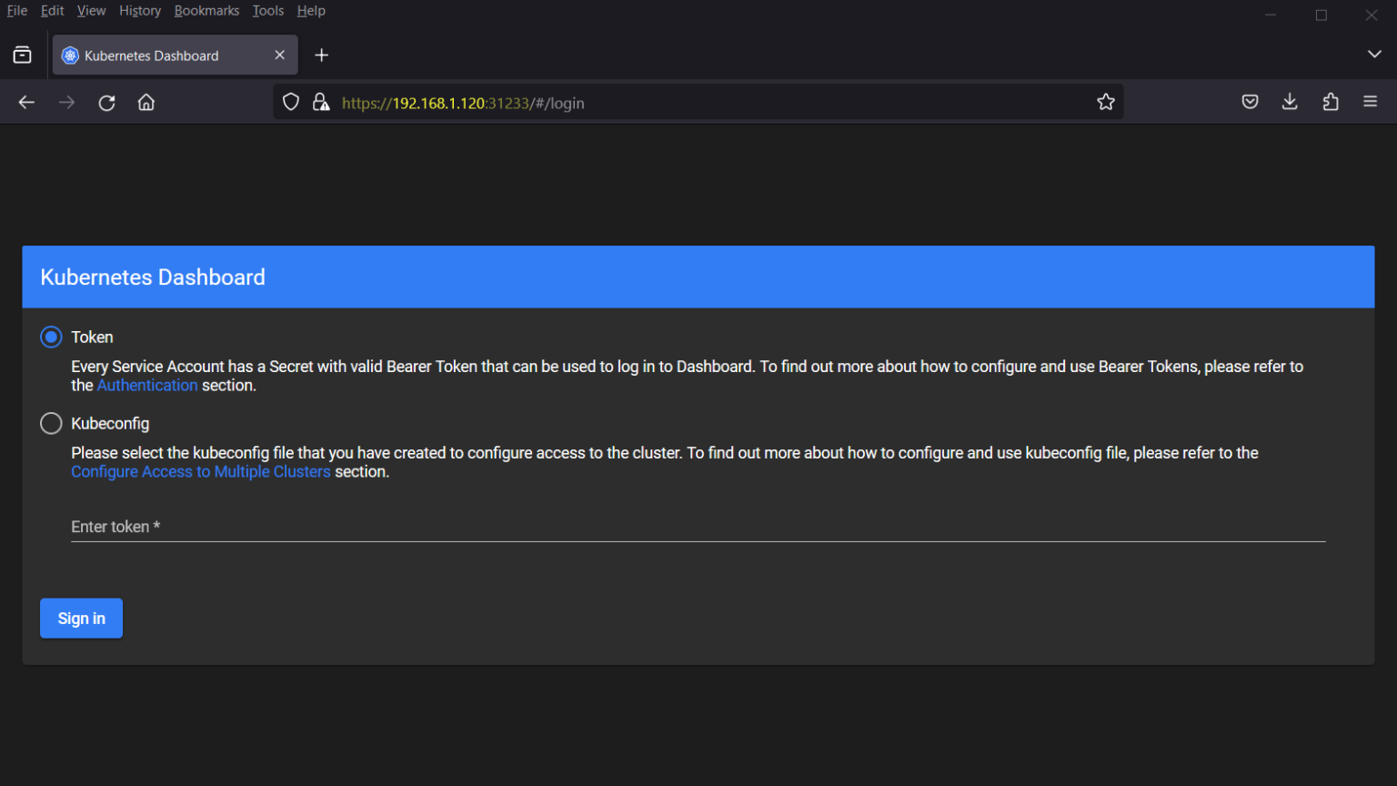Open the Tools menu
This screenshot has width=1397, height=786.
[x=268, y=11]
